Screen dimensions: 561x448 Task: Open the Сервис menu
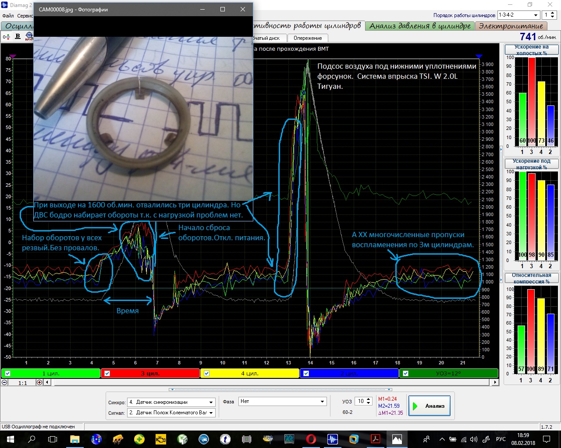point(25,16)
